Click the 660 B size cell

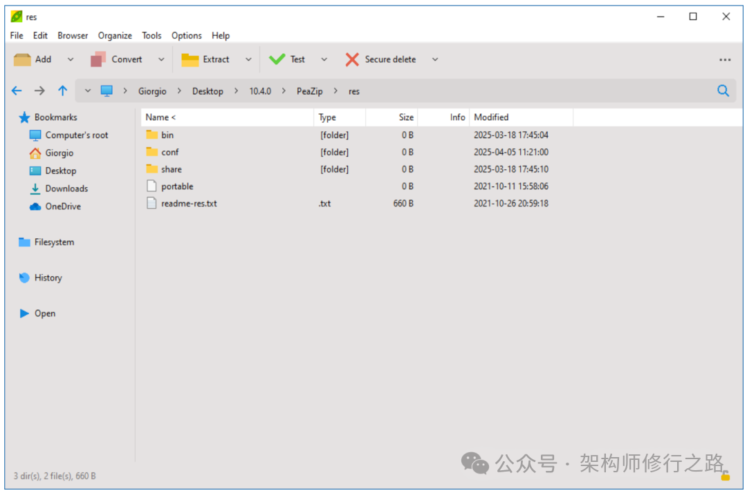(403, 204)
